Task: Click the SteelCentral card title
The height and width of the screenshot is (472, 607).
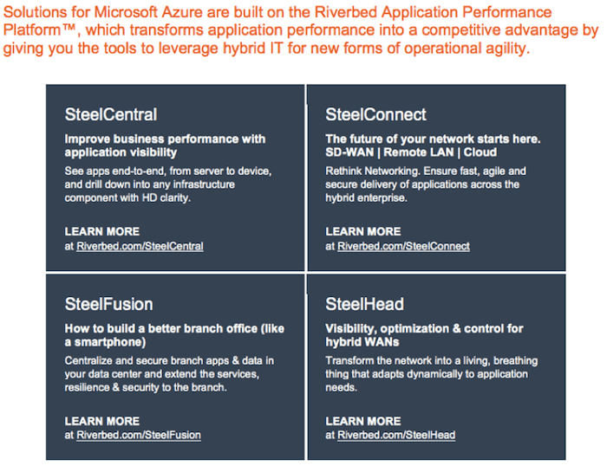Action: click(x=111, y=114)
